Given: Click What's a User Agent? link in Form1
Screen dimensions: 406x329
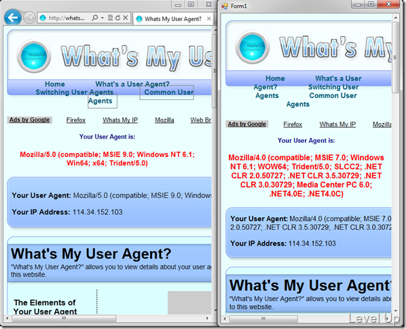Looking at the screenshot, I should tap(338, 78).
